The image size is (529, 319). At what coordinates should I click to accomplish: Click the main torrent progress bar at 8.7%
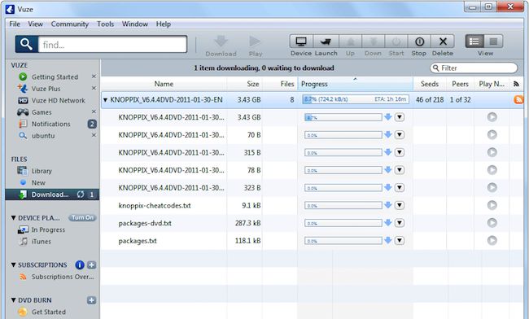pyautogui.click(x=356, y=99)
